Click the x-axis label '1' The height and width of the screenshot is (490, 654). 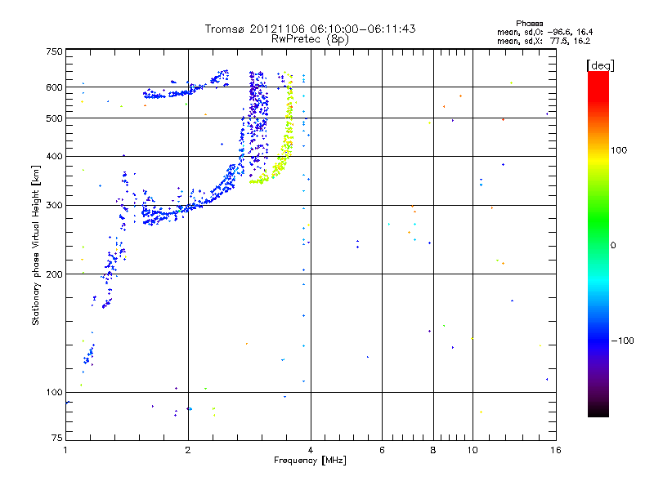coord(65,450)
